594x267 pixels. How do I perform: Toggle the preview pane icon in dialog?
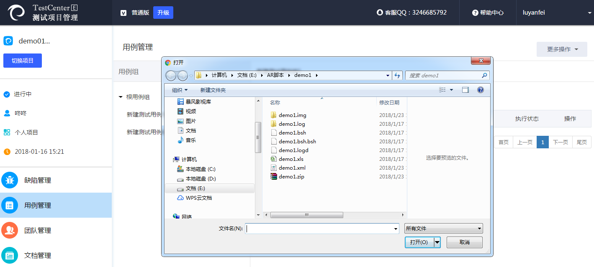pyautogui.click(x=465, y=90)
